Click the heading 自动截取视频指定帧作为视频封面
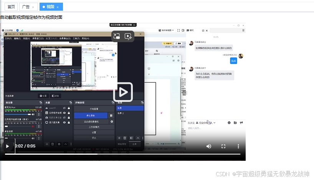314x180 pixels. point(31,17)
